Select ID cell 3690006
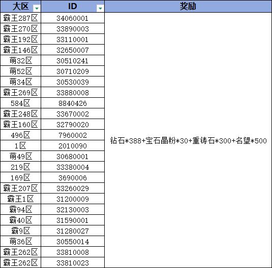This screenshot has width=272, height=268. pos(73,177)
